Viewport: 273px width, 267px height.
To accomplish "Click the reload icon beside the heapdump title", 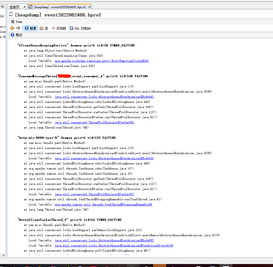I will point(10,15).
